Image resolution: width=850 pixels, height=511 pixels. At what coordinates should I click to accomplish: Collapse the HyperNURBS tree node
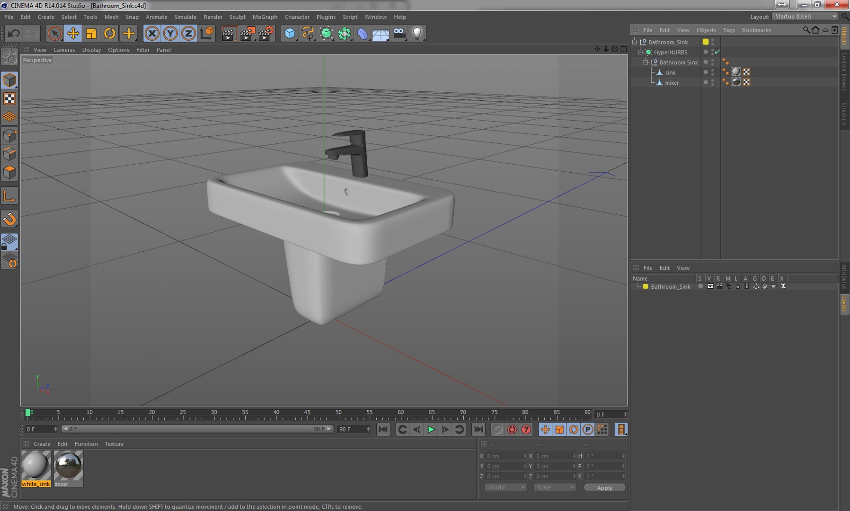(x=640, y=52)
